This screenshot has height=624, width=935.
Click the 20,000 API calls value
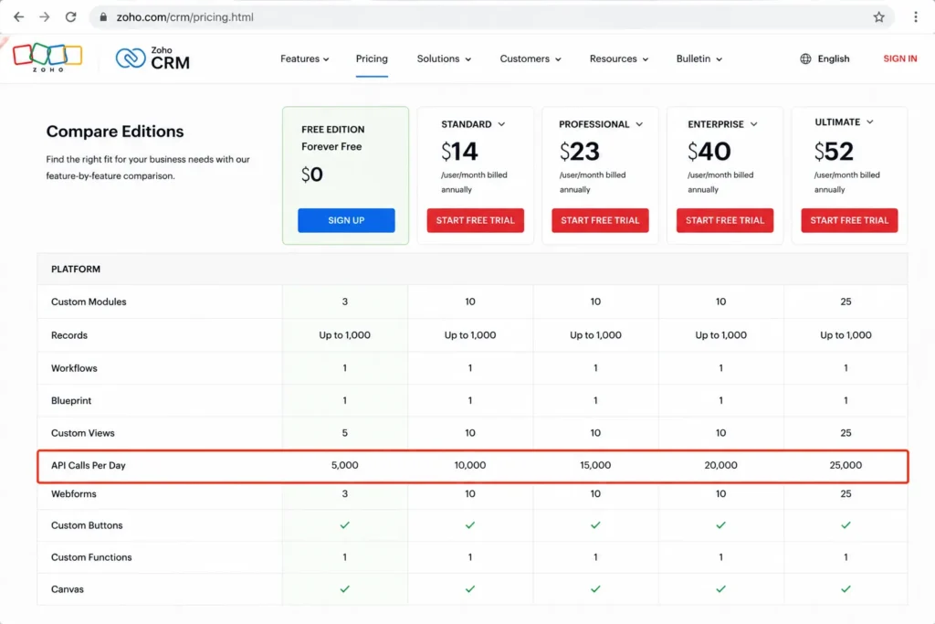pyautogui.click(x=720, y=465)
